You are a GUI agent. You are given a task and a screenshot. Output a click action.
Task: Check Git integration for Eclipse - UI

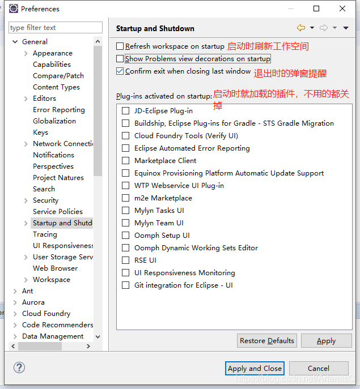click(125, 285)
